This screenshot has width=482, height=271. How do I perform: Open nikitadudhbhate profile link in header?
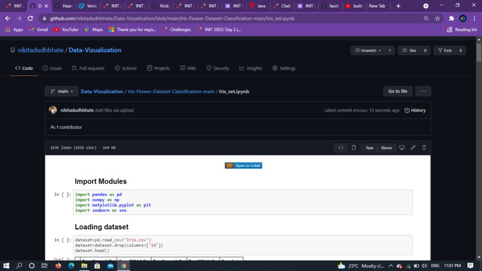(41, 50)
